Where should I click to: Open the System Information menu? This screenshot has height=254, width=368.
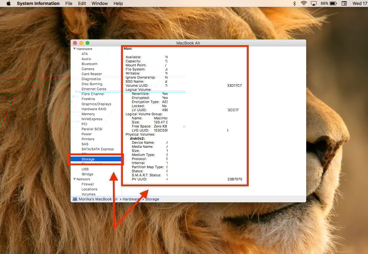pyautogui.click(x=38, y=3)
